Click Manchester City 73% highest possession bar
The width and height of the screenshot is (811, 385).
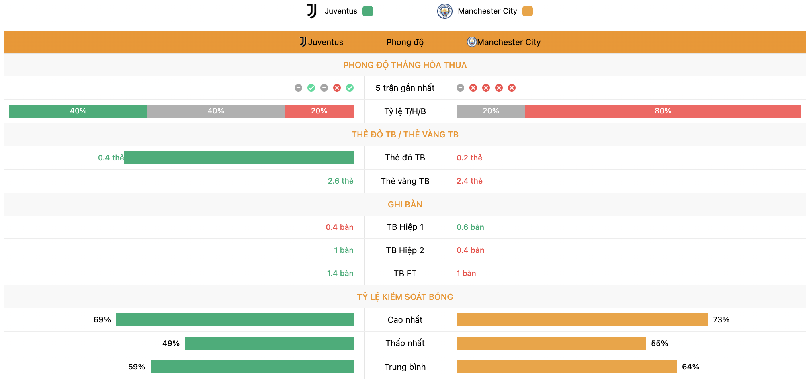[x=582, y=320]
